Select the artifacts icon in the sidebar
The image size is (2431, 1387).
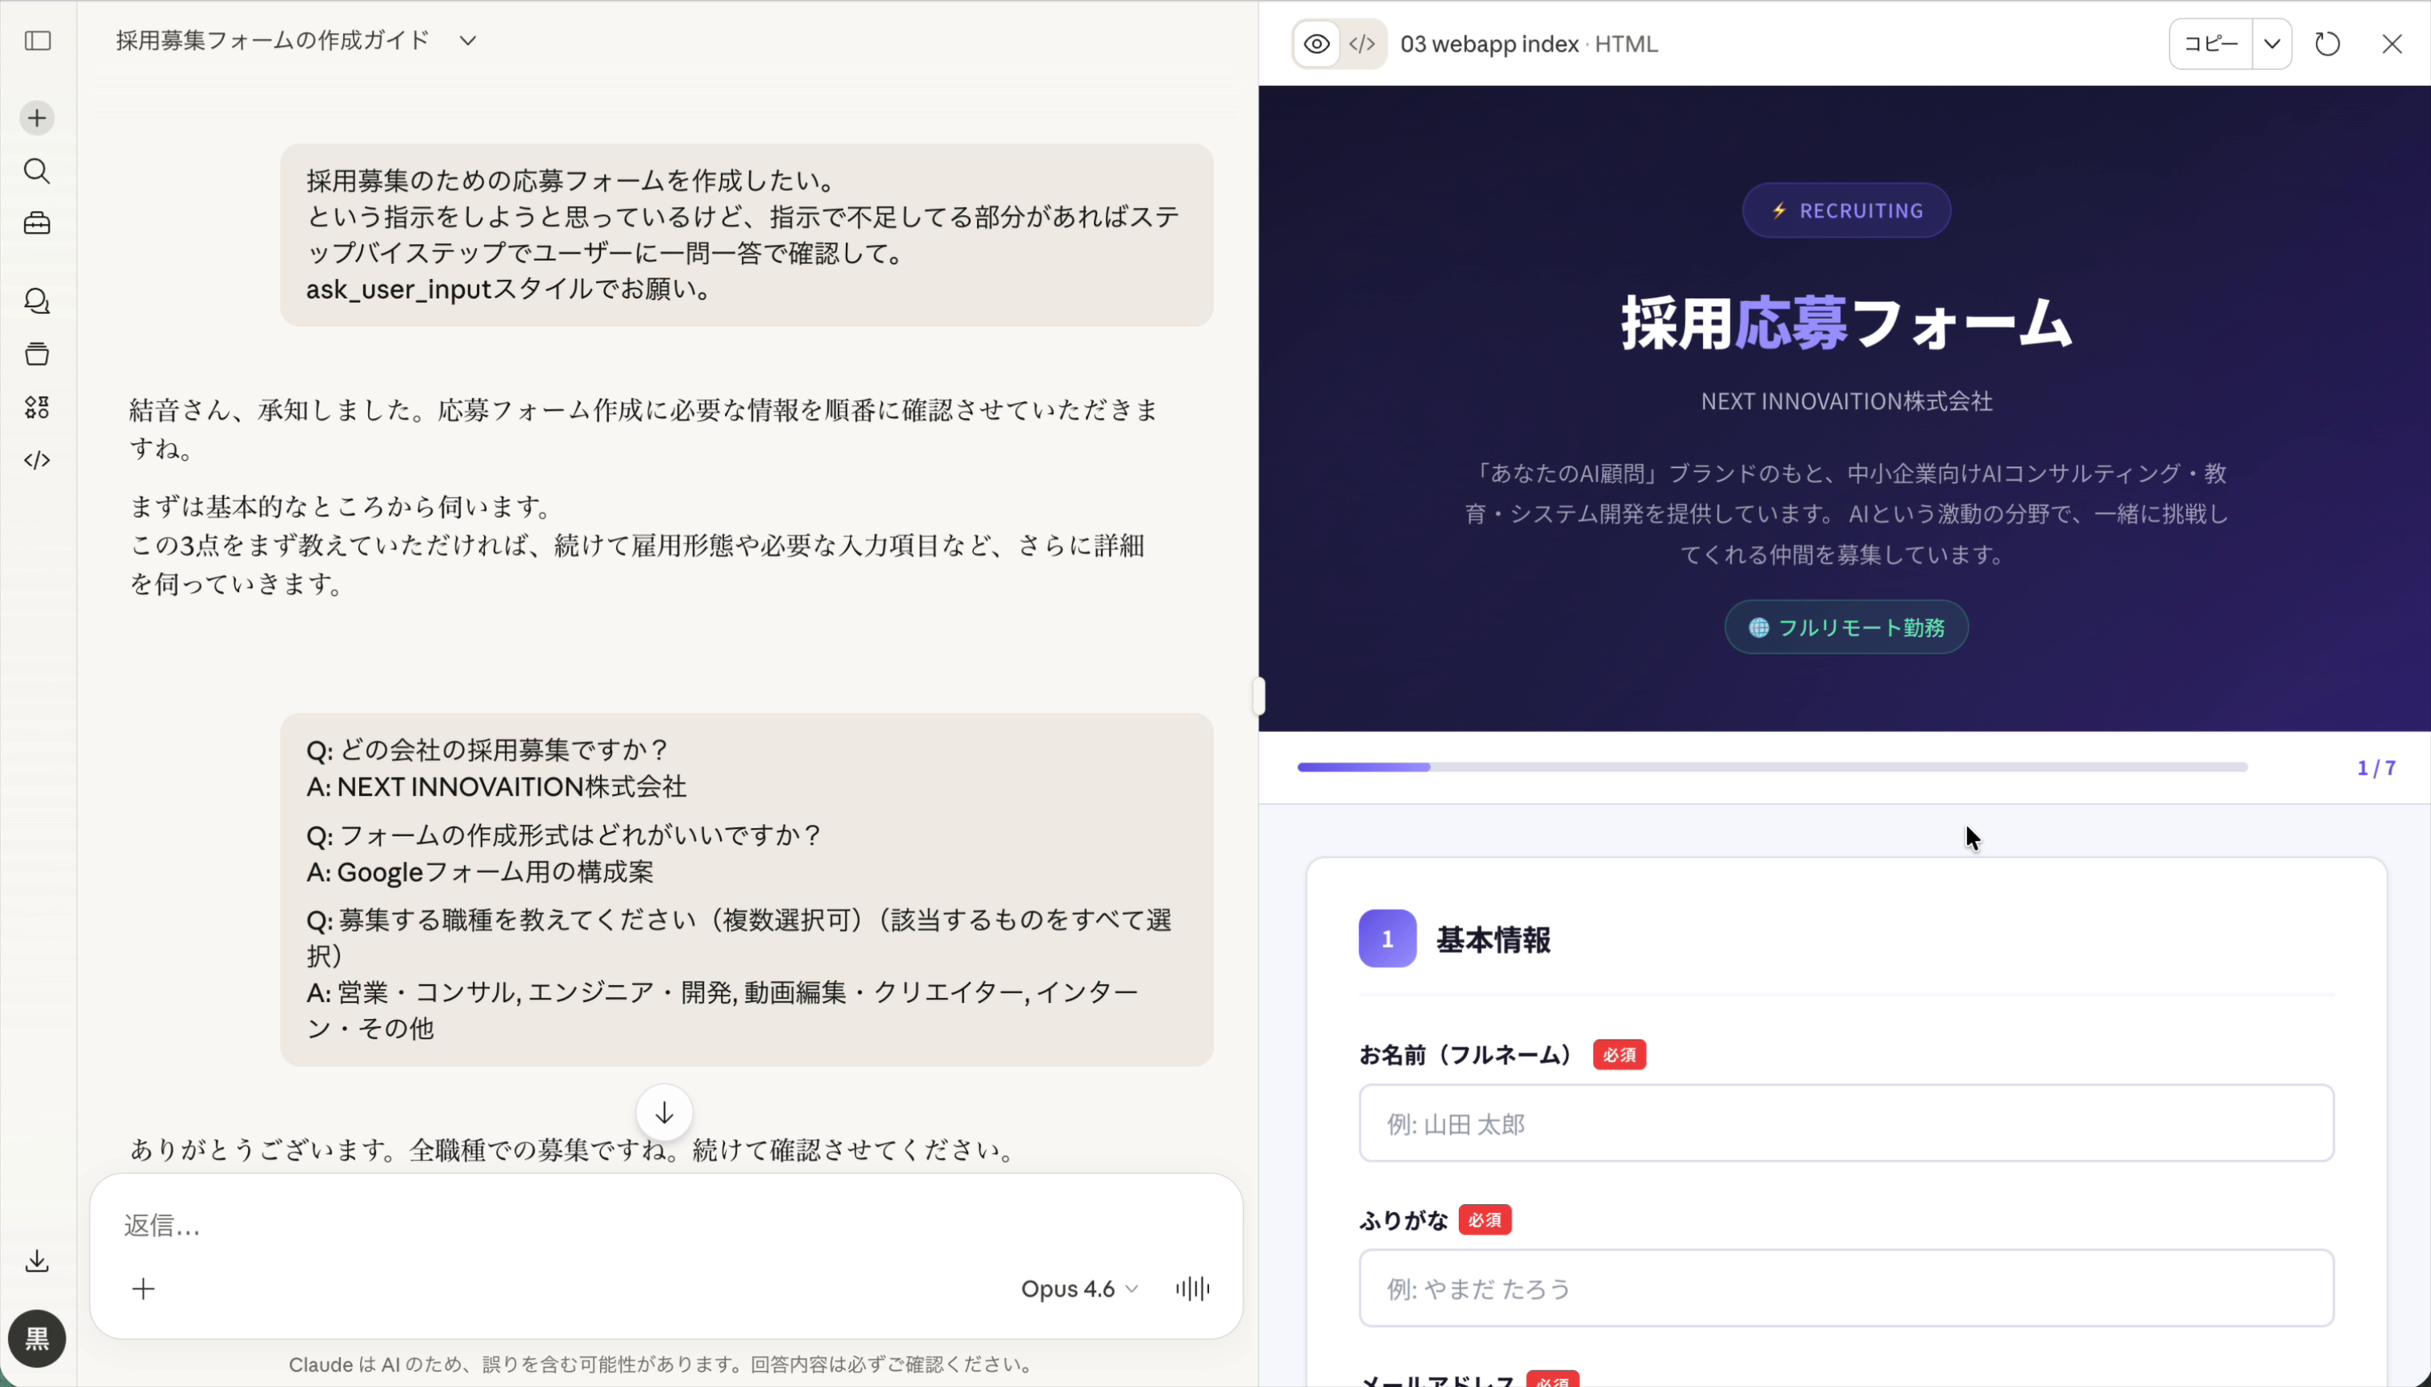point(37,354)
